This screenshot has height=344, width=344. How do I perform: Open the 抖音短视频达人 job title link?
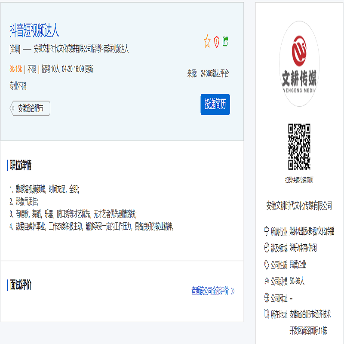tap(34, 30)
